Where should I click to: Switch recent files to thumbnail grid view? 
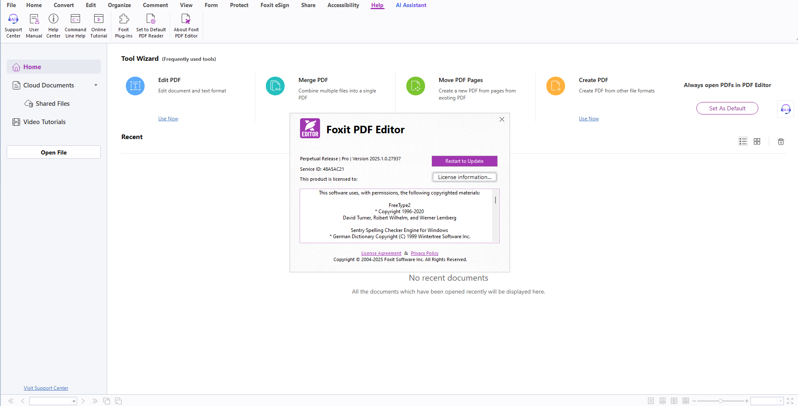pos(757,142)
